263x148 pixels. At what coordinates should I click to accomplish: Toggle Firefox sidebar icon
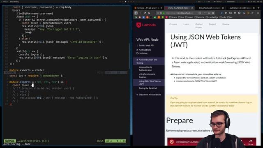231,13
